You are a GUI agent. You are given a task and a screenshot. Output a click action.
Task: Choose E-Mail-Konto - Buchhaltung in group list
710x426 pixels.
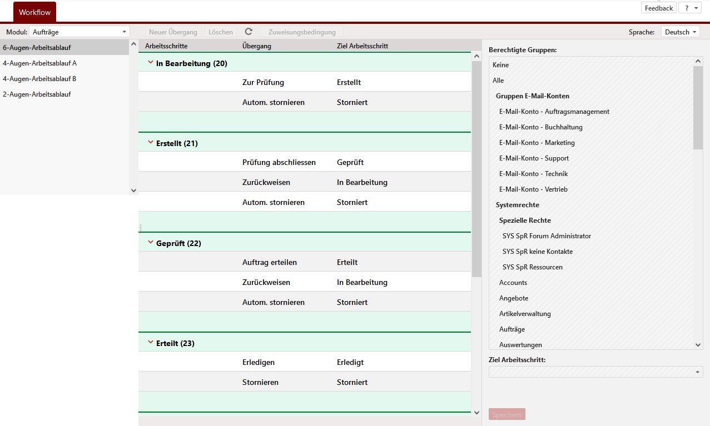tap(540, 127)
